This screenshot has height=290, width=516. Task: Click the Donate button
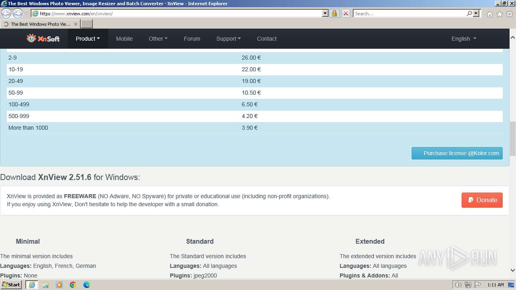[482, 200]
